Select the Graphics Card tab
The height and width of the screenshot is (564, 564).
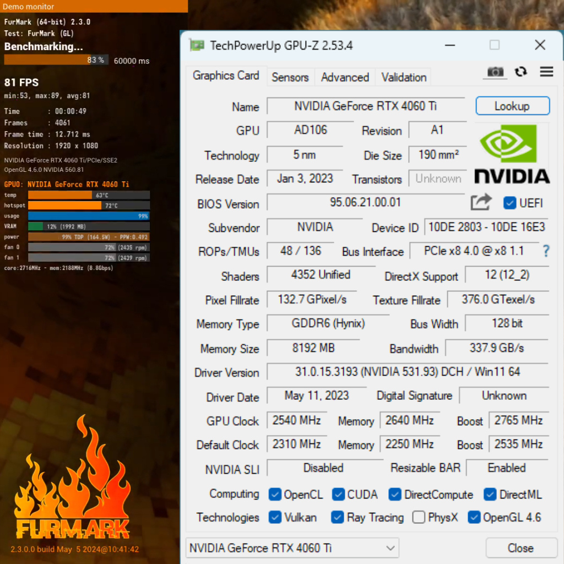point(226,76)
